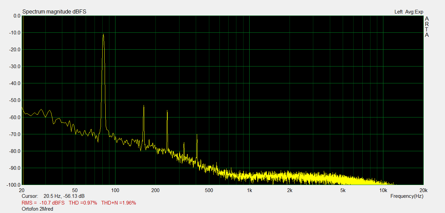445x213 pixels.
Task: Click the -40.0 y-axis label
Action: pos(16,83)
